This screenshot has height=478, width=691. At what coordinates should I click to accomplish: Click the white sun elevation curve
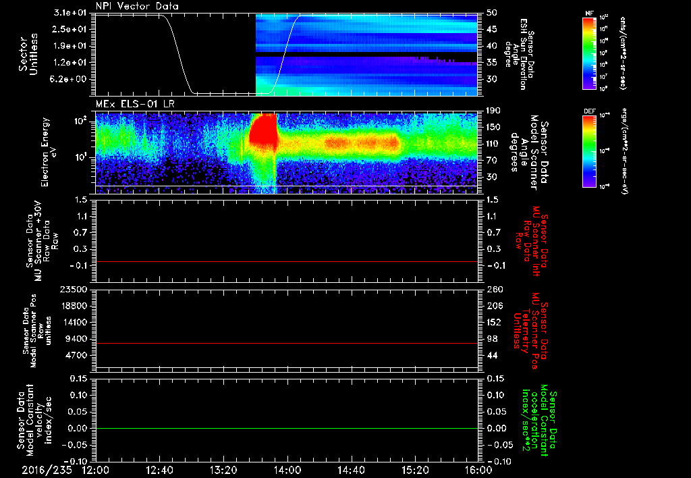pyautogui.click(x=178, y=54)
